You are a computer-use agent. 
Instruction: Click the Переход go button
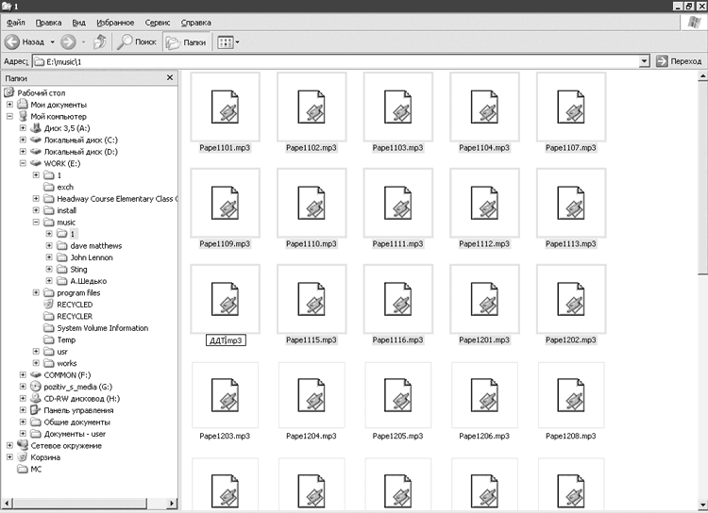tap(679, 61)
